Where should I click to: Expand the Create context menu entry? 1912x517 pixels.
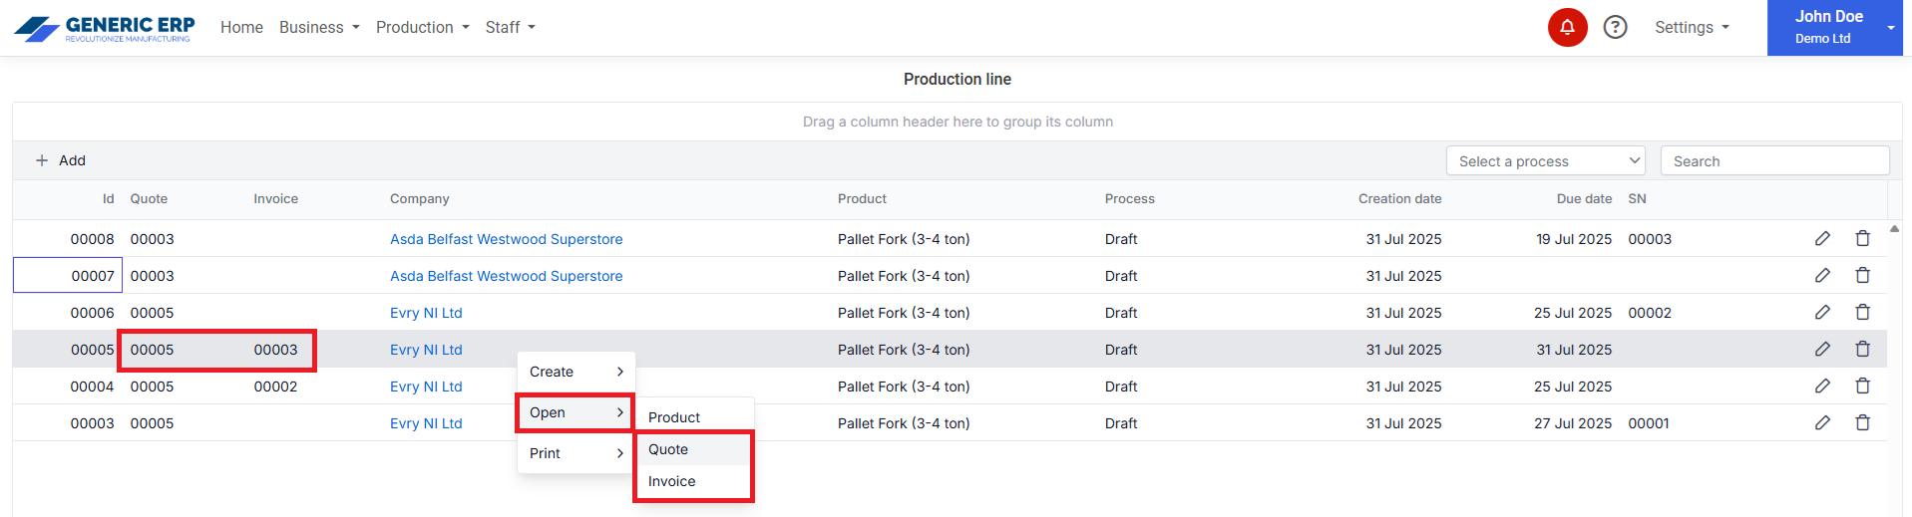(575, 372)
